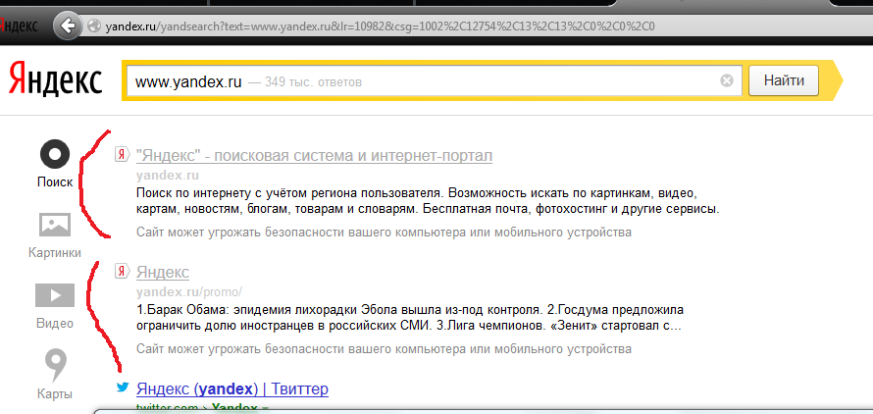
Task: Click inside the www.yandex.ru search field
Action: coord(435,81)
